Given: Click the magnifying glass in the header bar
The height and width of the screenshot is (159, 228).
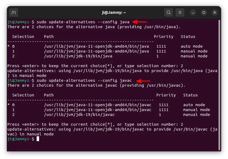Looking at the screenshot, I should pos(168,12).
